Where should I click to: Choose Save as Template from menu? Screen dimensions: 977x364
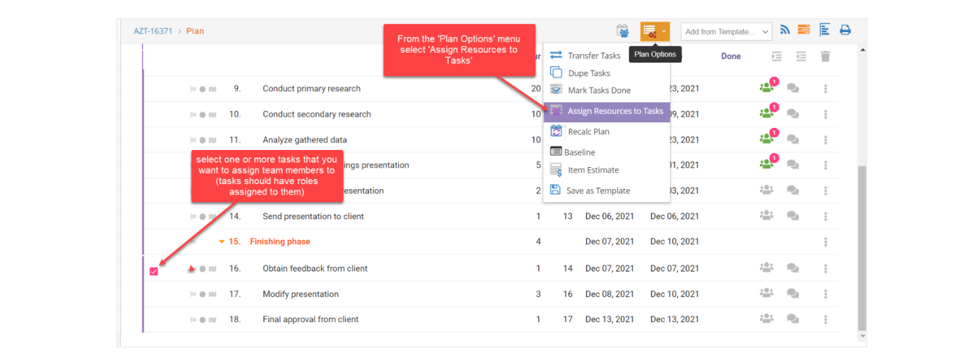click(598, 191)
